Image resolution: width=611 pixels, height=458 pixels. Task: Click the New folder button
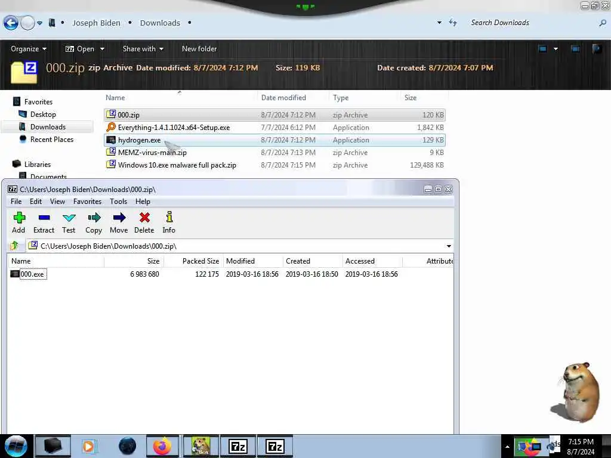199,49
